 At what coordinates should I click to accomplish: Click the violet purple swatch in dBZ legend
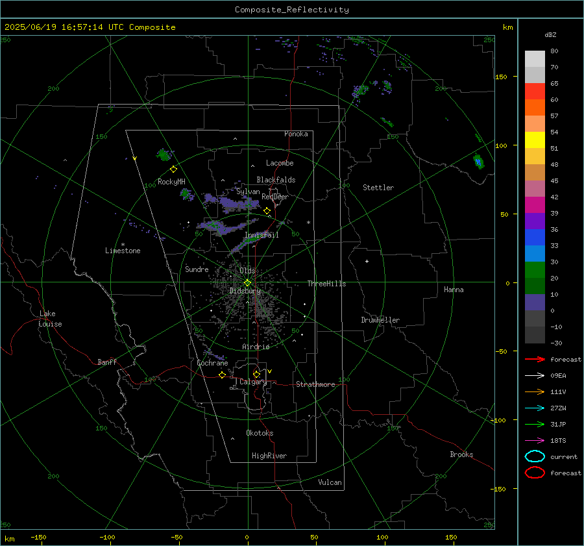click(x=535, y=221)
